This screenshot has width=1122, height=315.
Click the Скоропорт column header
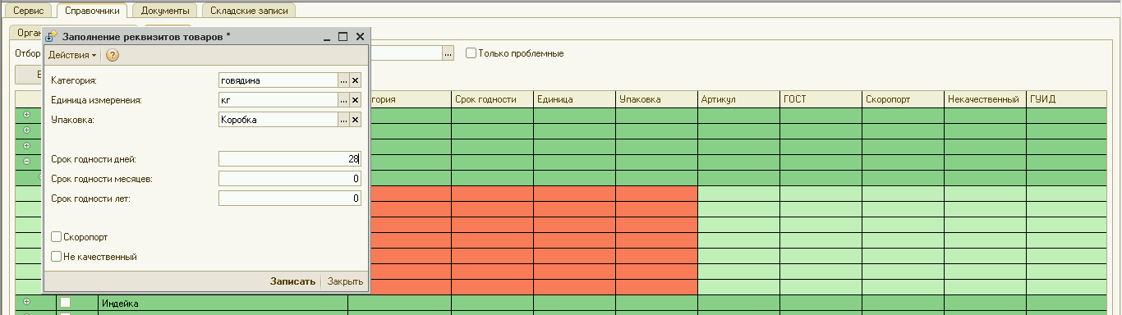[903, 99]
